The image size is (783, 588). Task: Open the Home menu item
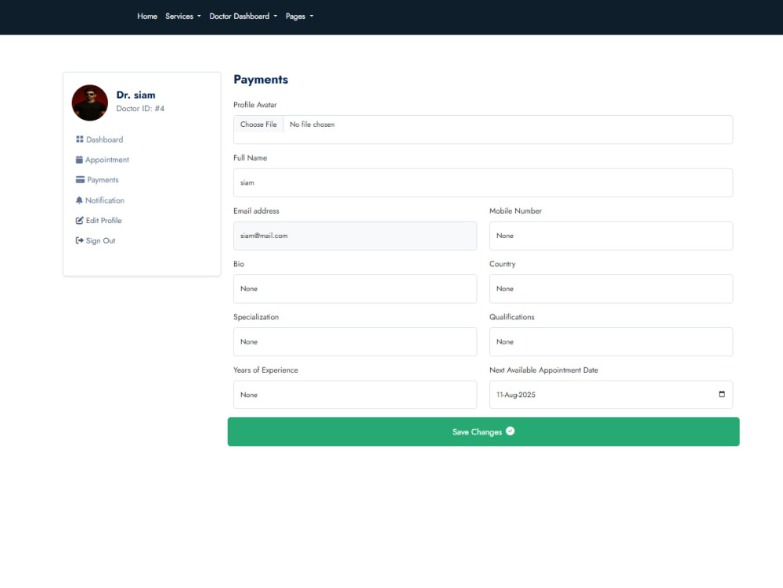pyautogui.click(x=147, y=16)
